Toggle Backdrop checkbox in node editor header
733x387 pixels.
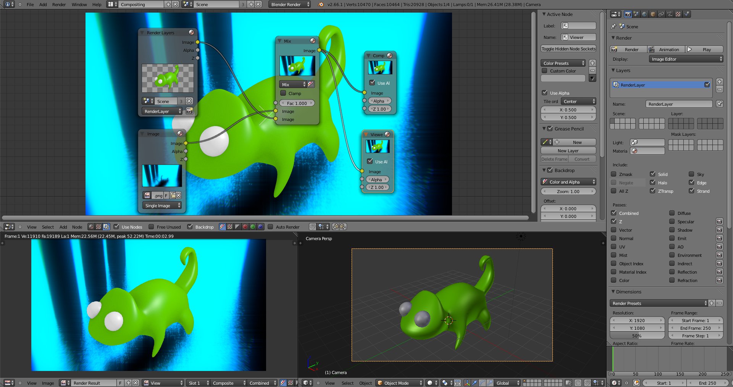point(190,227)
